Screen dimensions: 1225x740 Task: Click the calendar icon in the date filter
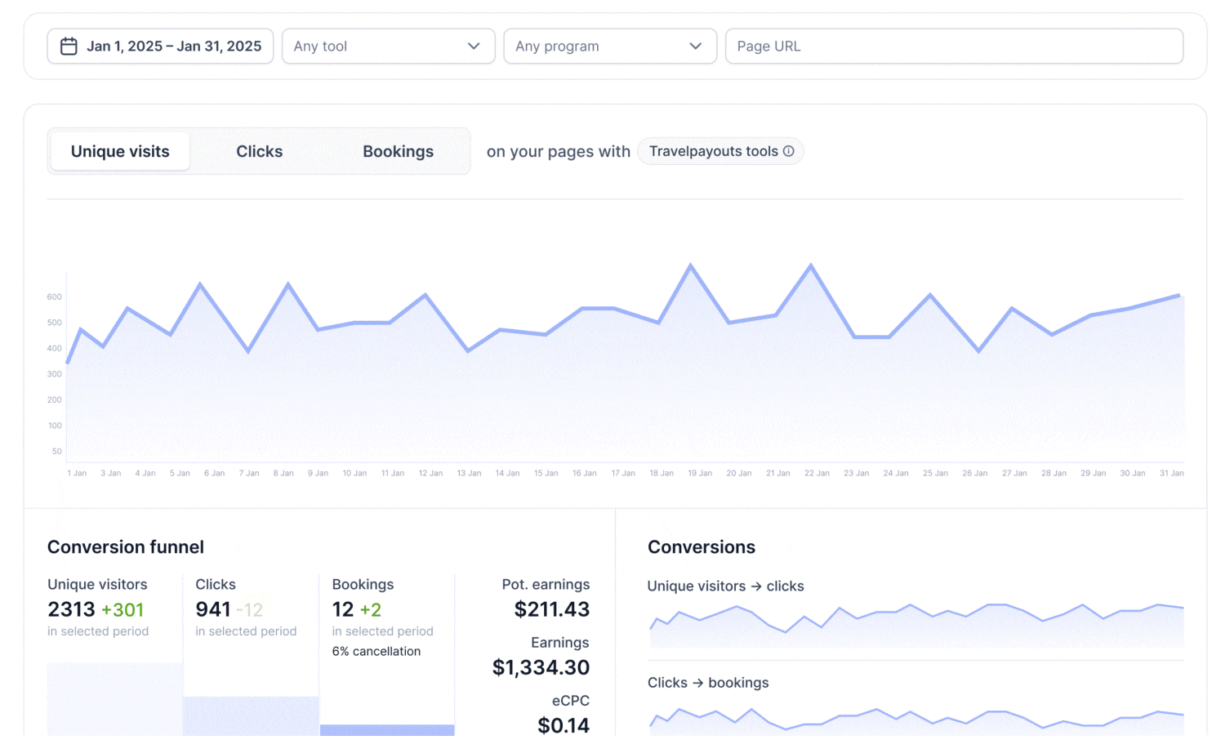69,46
